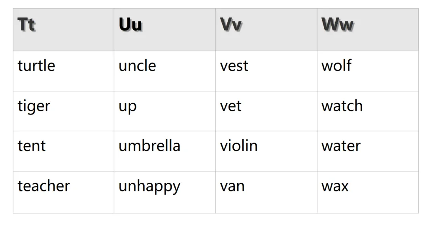Click the Vv header cell
427x231 pixels.
(266, 29)
